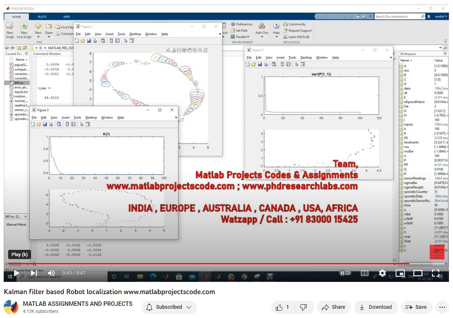Viewport: 453px width, 318px height.
Task: Click the Find Files button
Action: coord(65,27)
